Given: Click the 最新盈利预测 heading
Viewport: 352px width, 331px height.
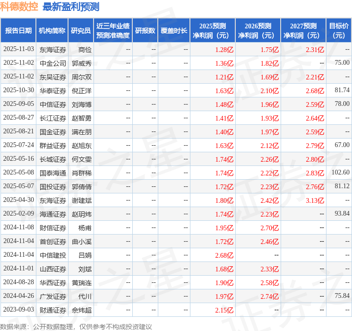Looking at the screenshot, I should (x=71, y=7).
